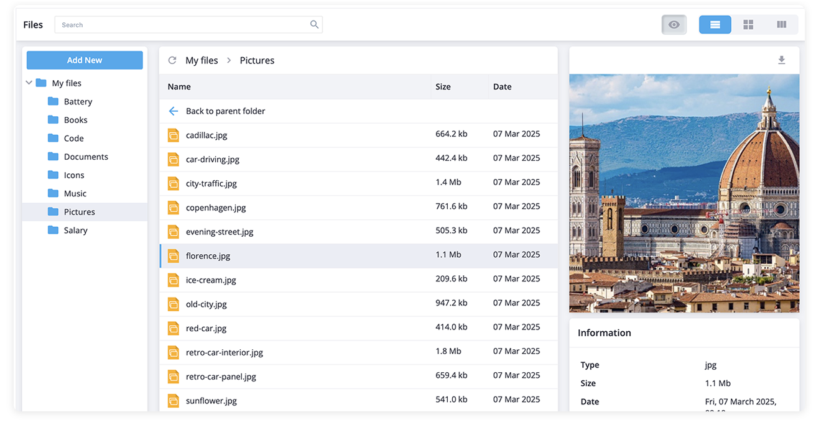The height and width of the screenshot is (425, 821).
Task: Select the Salary folder
Action: (75, 230)
